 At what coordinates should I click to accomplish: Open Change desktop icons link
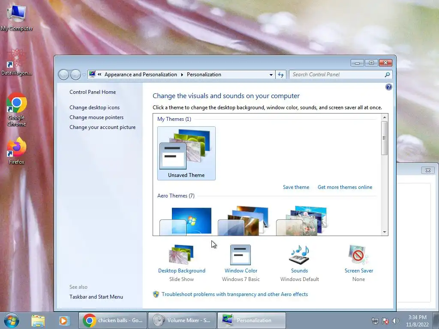(94, 108)
